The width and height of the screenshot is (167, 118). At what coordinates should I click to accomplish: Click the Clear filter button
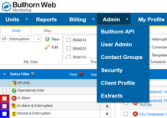[x=76, y=74]
